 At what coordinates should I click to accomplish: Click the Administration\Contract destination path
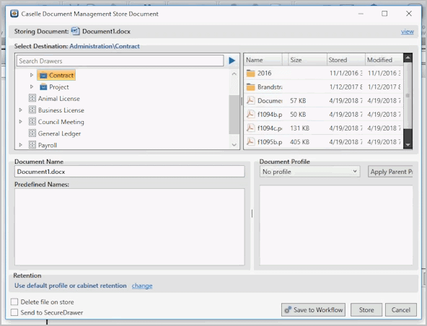(x=105, y=46)
